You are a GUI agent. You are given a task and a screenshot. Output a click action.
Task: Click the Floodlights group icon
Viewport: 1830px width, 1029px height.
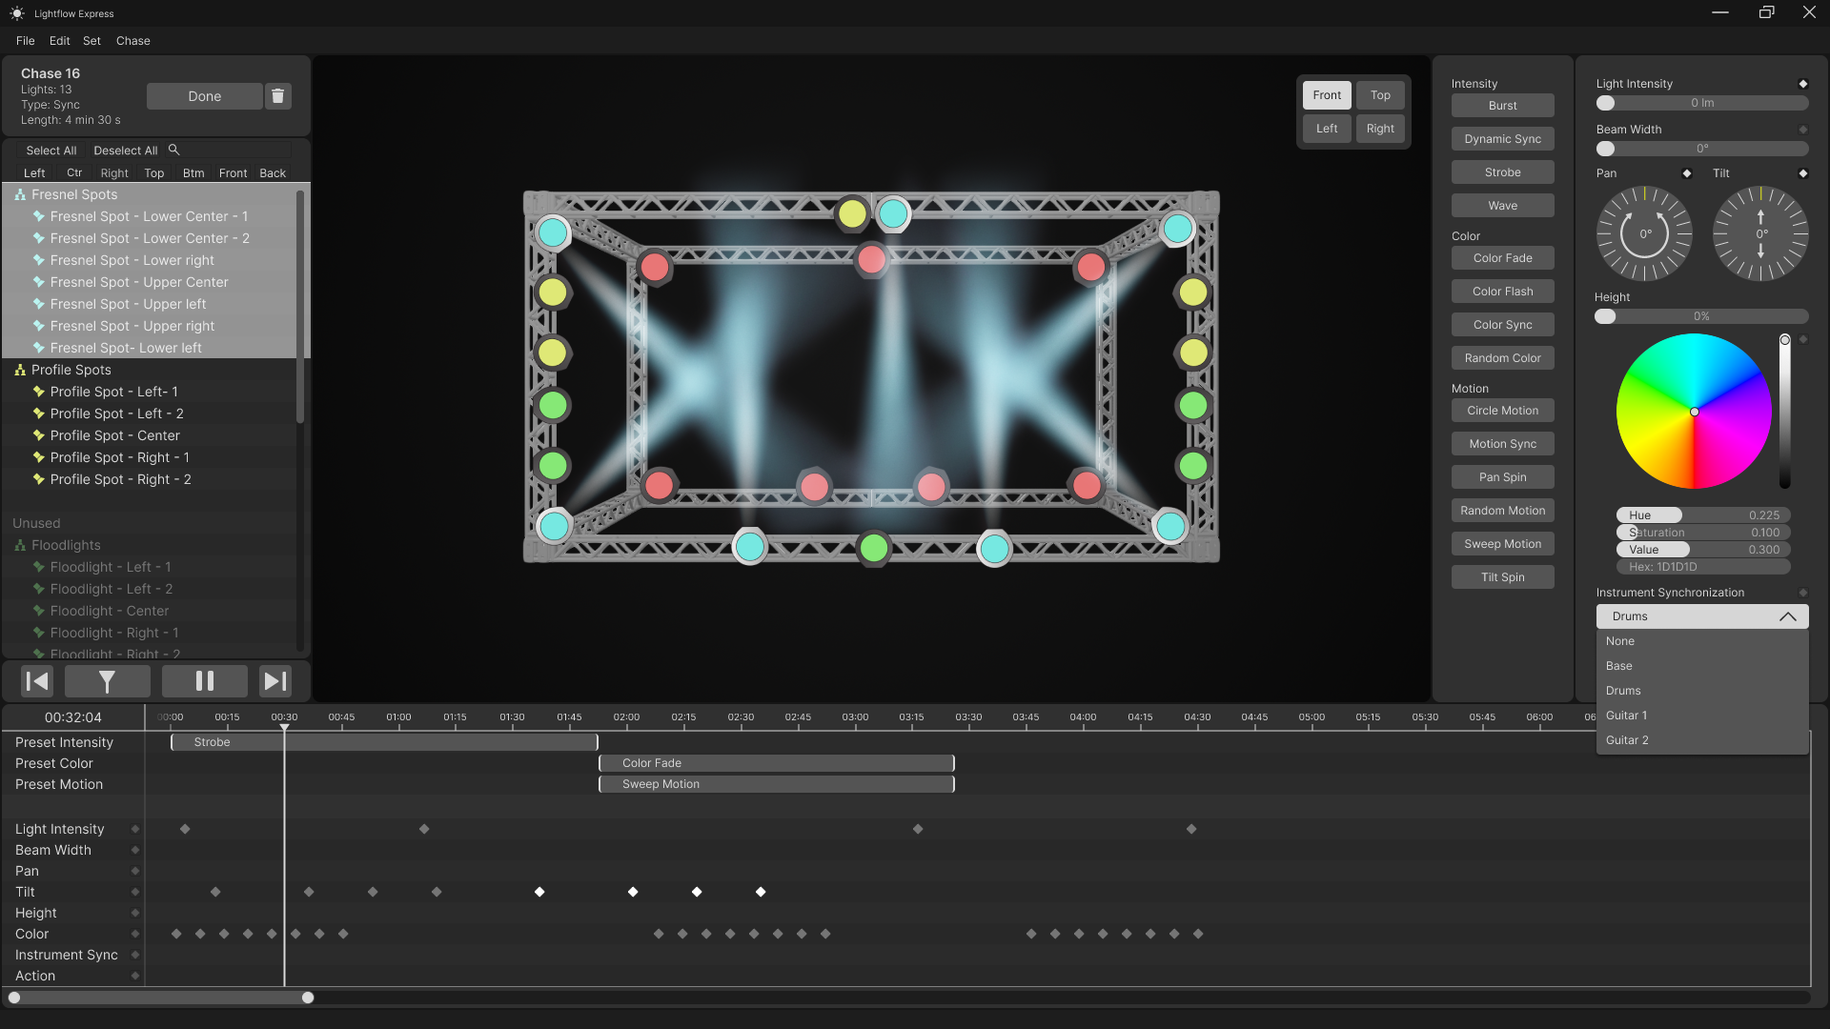20,545
